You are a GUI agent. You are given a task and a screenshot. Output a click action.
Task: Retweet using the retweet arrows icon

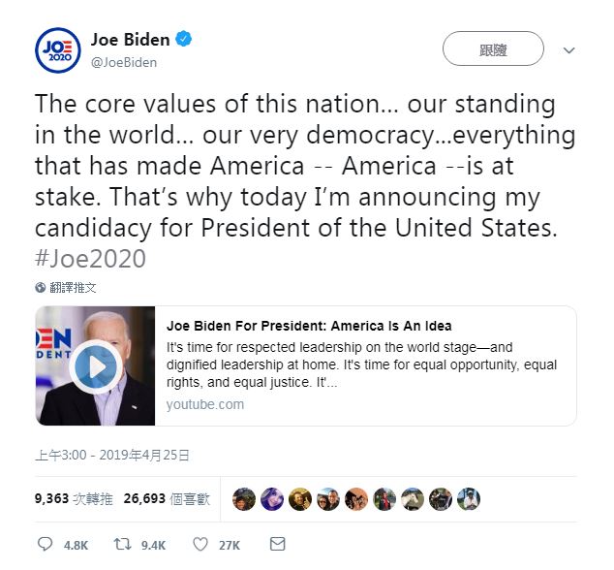122,544
